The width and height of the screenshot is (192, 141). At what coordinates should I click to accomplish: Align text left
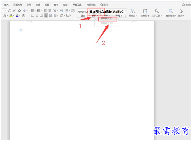coord(32,16)
